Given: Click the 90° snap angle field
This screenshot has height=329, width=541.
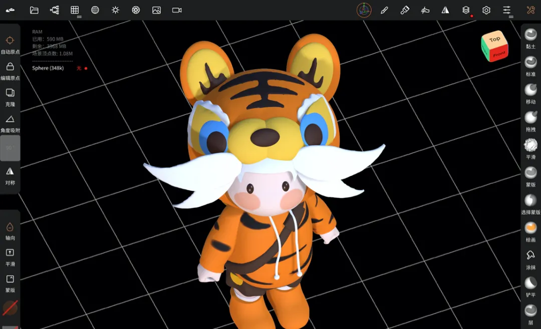Looking at the screenshot, I should coord(10,148).
